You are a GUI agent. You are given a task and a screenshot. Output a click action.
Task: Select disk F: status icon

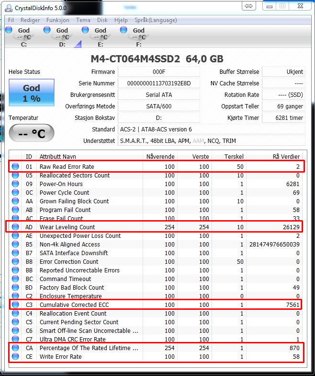click(124, 30)
